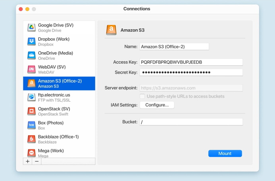
Task: Close the Connections window
Action: pos(21,9)
